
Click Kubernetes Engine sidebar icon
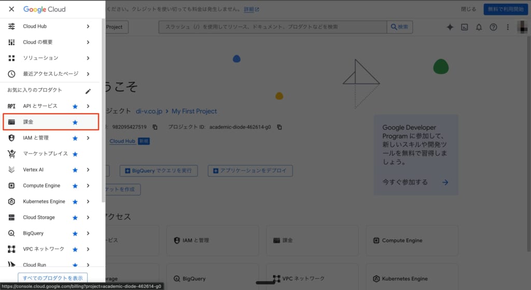[11, 202]
